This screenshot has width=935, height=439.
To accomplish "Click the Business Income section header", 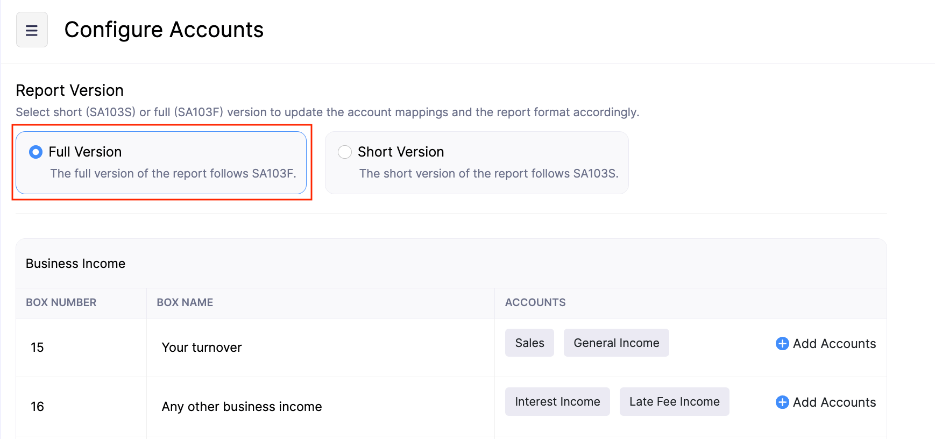I will click(75, 264).
